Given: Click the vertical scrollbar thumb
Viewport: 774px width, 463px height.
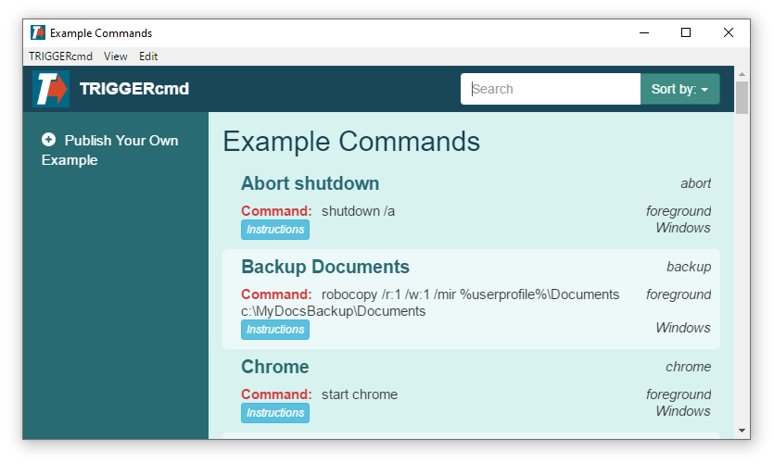Looking at the screenshot, I should [742, 97].
